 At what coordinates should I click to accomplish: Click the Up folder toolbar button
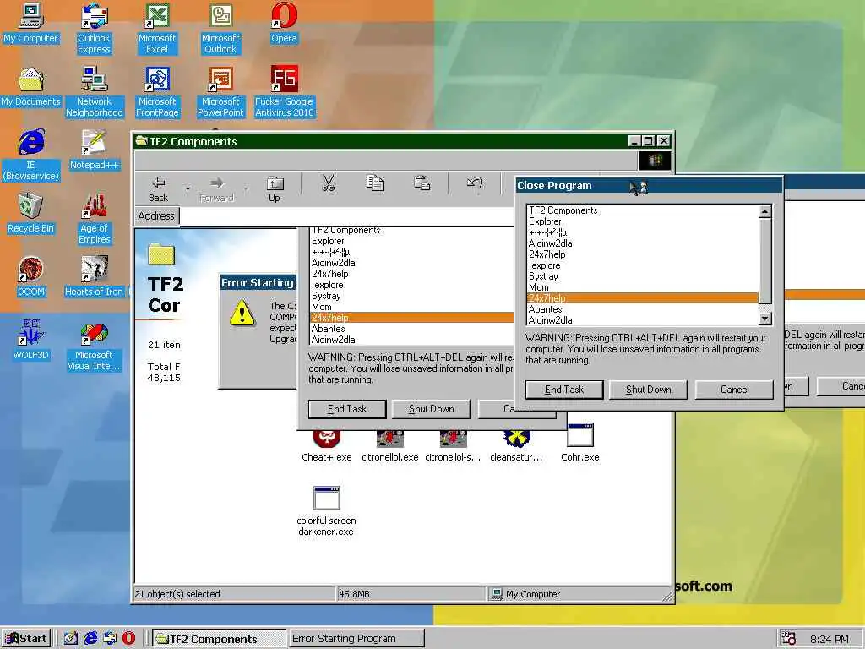point(275,189)
